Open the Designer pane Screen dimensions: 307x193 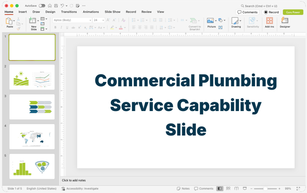[x=285, y=23]
